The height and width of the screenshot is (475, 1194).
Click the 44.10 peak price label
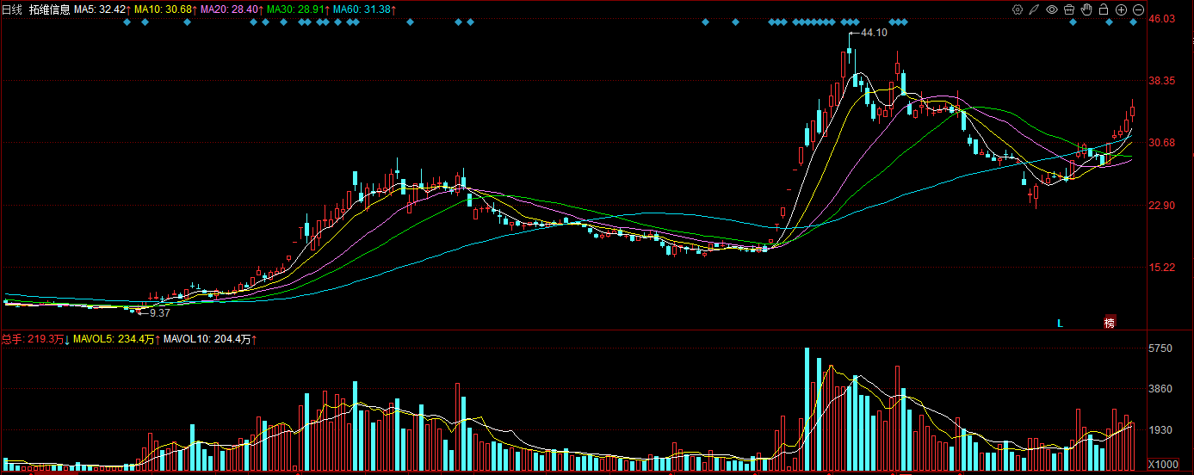(874, 32)
